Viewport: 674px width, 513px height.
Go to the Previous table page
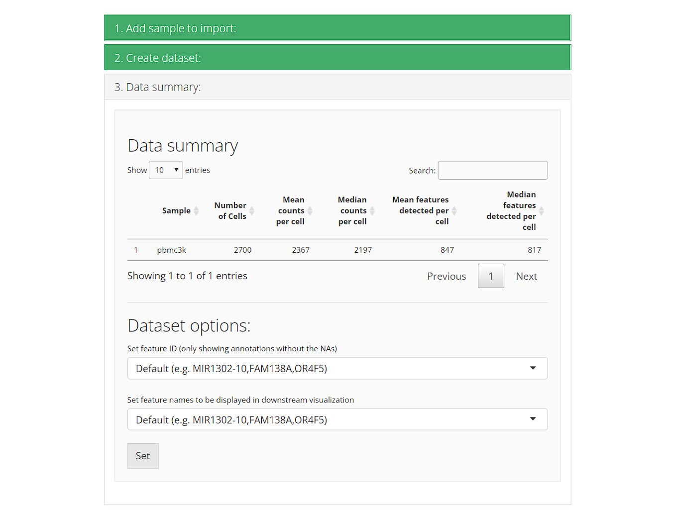pyautogui.click(x=447, y=276)
